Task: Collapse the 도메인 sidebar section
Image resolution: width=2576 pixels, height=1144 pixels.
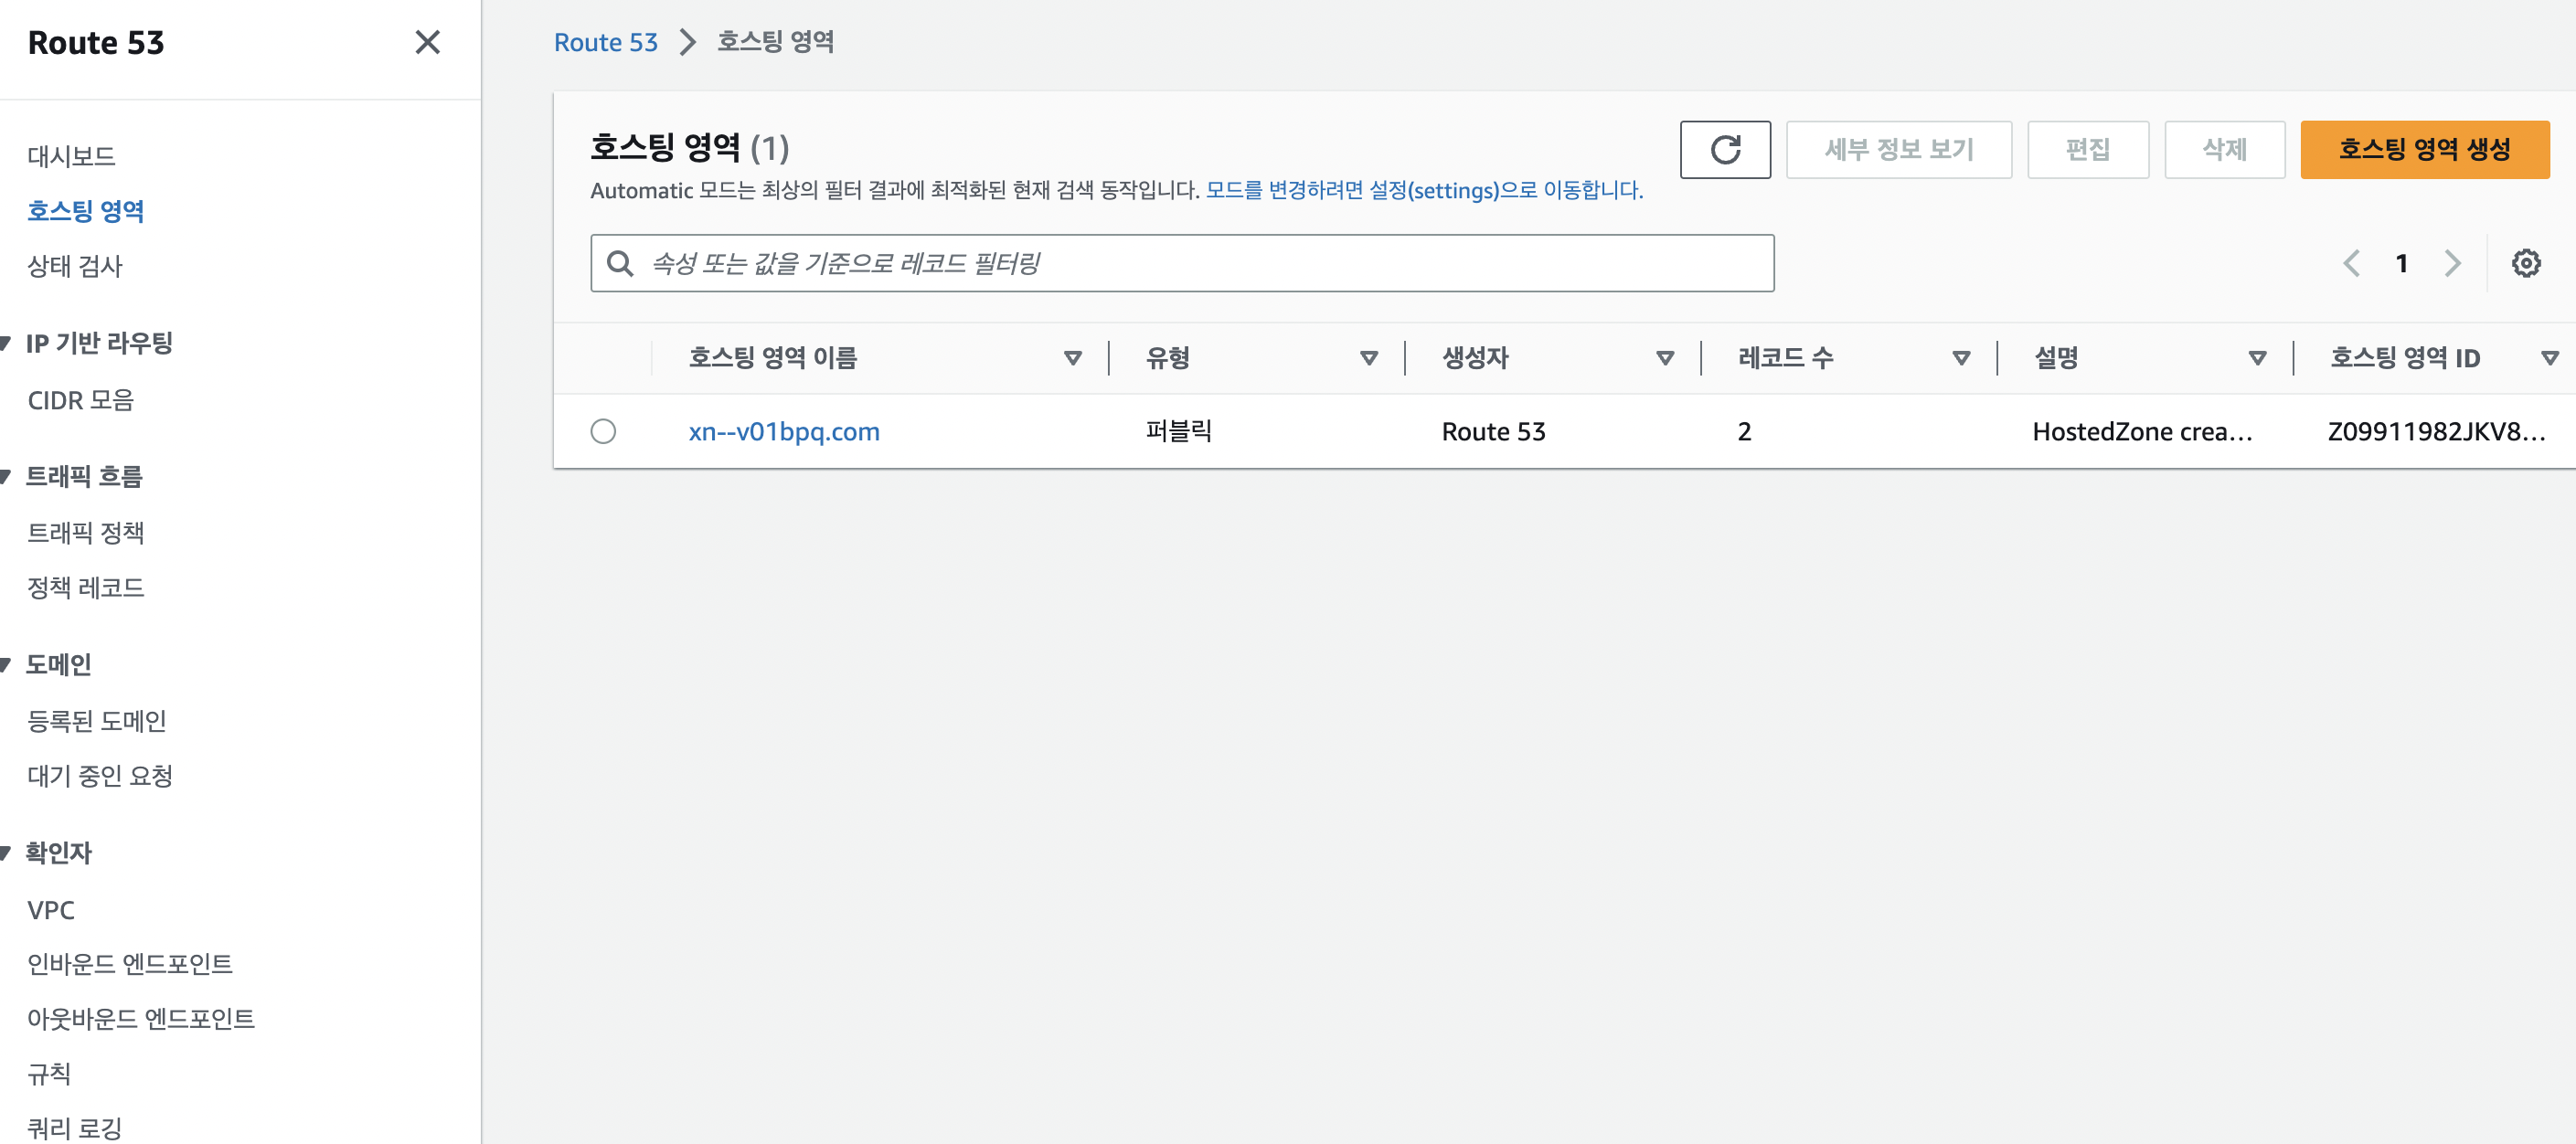Action: pyautogui.click(x=6, y=664)
